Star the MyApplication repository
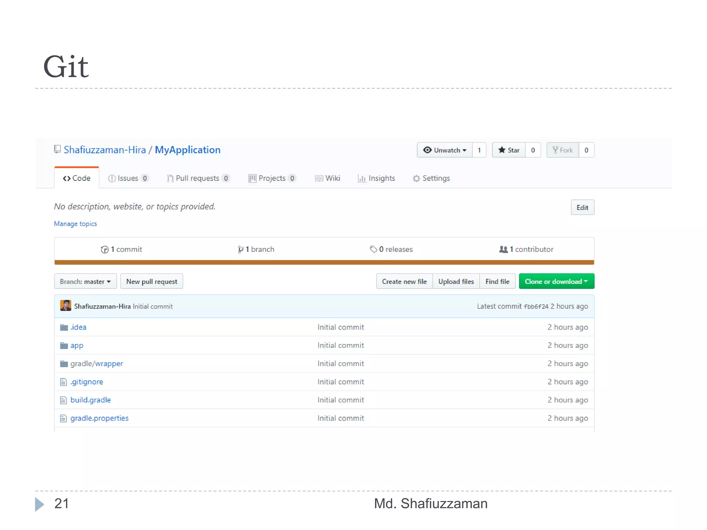The image size is (707, 530). pyautogui.click(x=509, y=150)
